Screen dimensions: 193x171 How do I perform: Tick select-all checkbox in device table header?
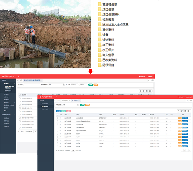coord(20,95)
